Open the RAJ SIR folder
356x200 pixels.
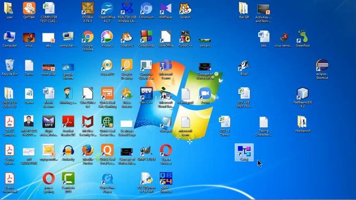(x=244, y=9)
